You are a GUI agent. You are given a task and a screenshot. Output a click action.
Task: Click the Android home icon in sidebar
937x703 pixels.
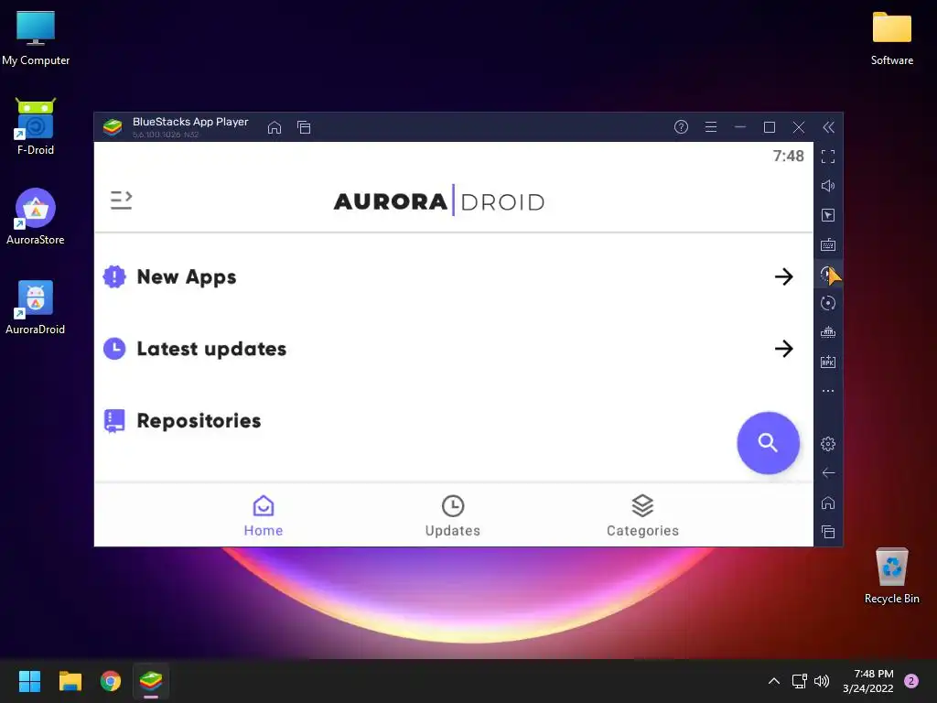pos(827,503)
